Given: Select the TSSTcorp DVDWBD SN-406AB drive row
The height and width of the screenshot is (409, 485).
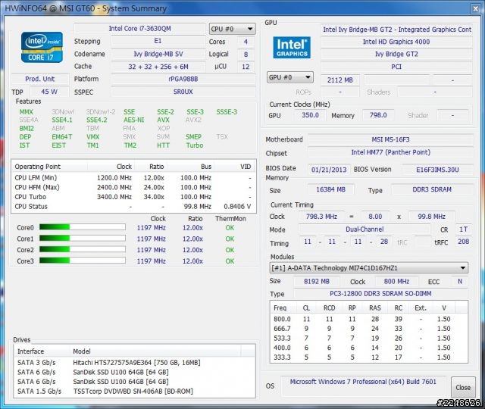Looking at the screenshot, I should click(135, 391).
